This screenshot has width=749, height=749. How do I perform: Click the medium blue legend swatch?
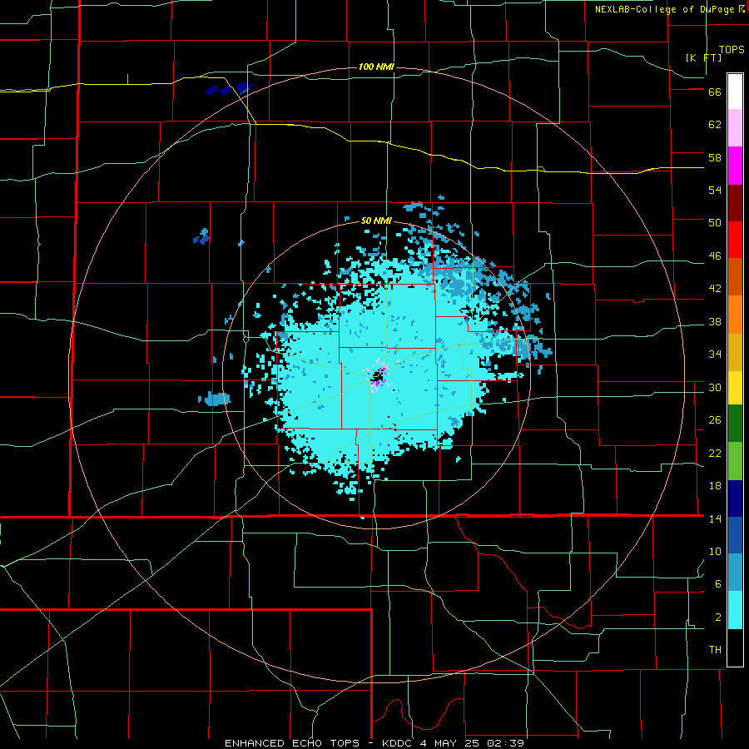(x=735, y=535)
